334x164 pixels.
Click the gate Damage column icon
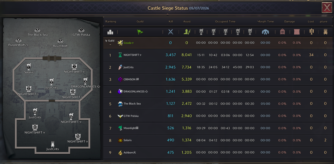pyautogui.click(x=282, y=32)
